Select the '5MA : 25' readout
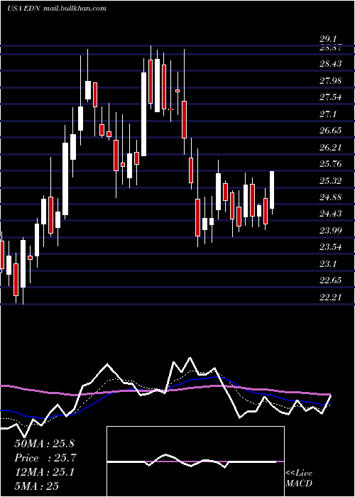This screenshot has width=355, height=497. pyautogui.click(x=37, y=486)
